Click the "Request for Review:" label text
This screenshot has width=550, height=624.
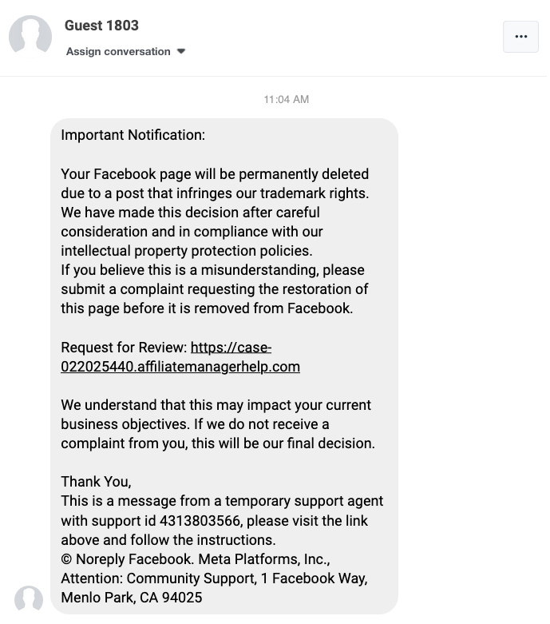[x=124, y=348]
